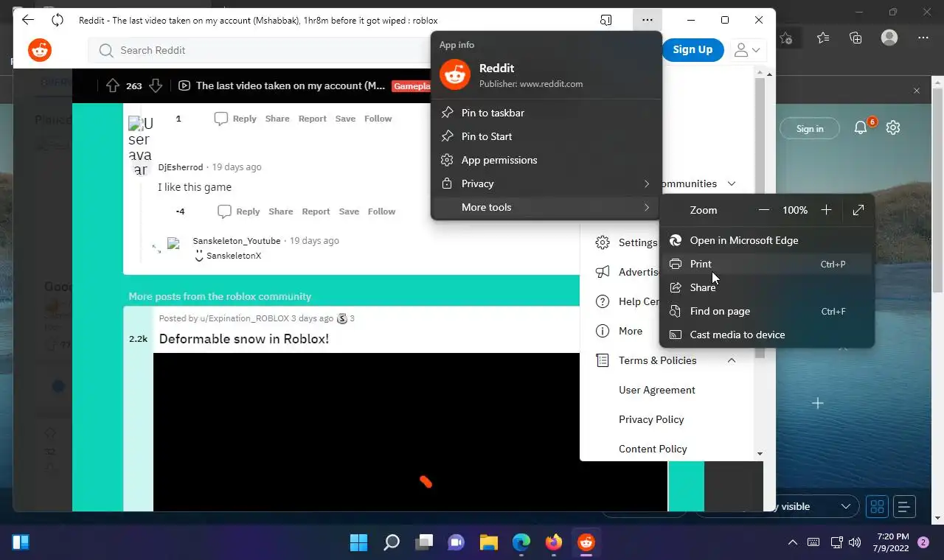Viewport: 944px width, 560px height.
Task: Save the comment with score 1
Action: [x=345, y=119]
